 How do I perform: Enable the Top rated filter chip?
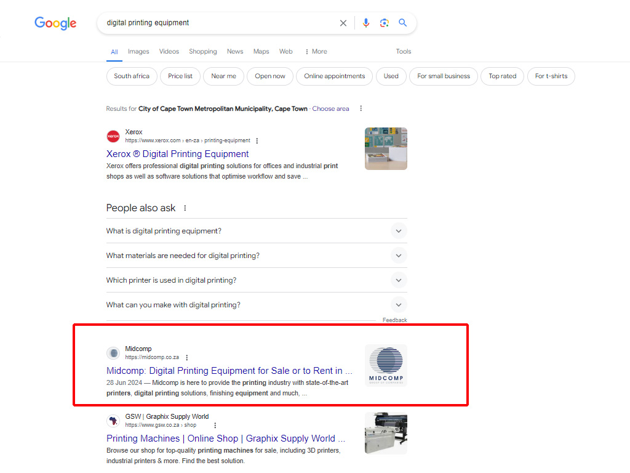point(502,76)
